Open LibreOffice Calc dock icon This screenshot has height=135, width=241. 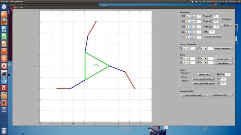(x=4, y=37)
